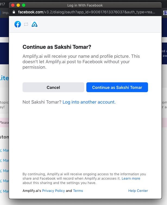The image size is (167, 205).
Task: Close the Log in With Facebook window
Action: pyautogui.click(x=13, y=5)
